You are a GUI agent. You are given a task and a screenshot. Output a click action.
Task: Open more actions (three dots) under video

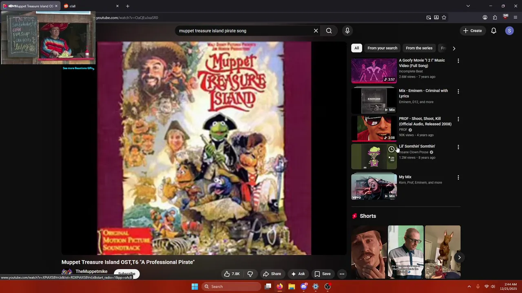coord(342,274)
